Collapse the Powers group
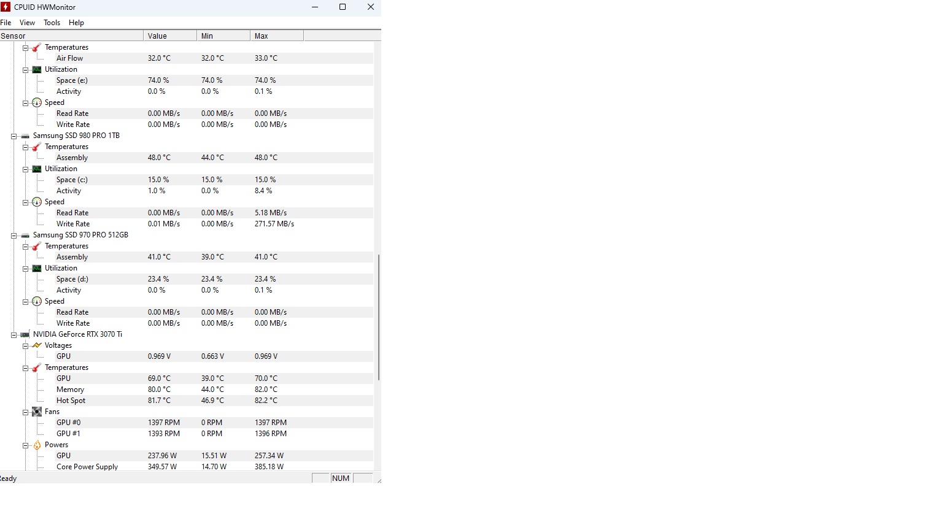Viewport: 943px width, 530px height. pos(26,445)
